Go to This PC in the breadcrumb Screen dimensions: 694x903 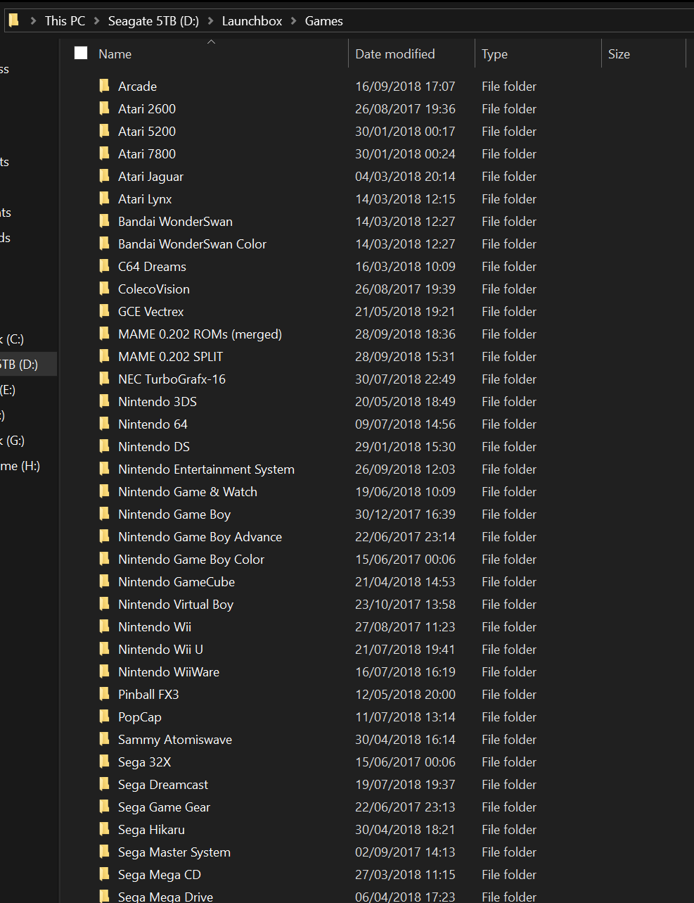[65, 21]
